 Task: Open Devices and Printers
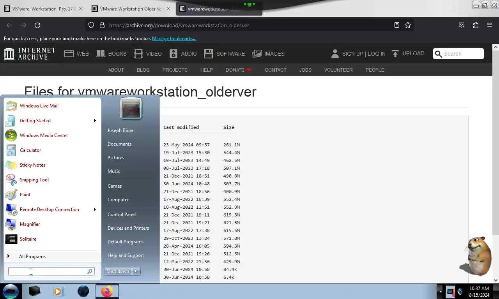[x=128, y=228]
